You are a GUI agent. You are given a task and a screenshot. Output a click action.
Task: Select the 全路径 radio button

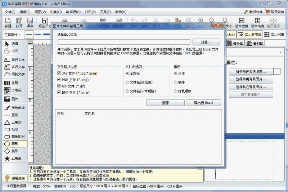coord(127,73)
